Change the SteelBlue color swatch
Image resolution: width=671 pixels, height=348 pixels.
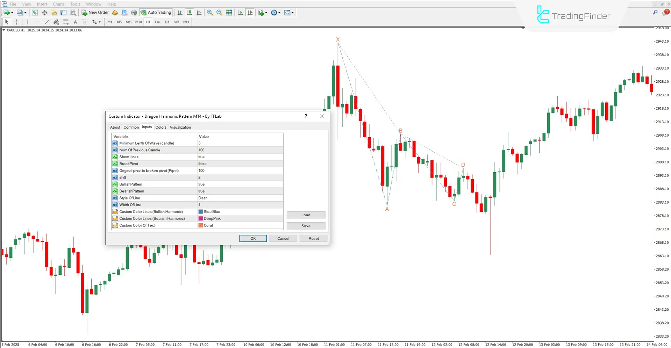[200, 211]
